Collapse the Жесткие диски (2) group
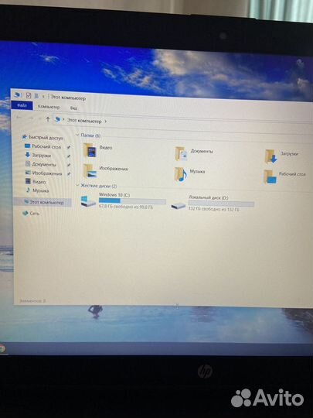The image size is (313, 418). coord(77,185)
